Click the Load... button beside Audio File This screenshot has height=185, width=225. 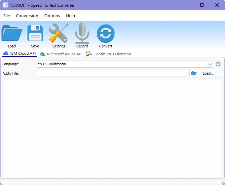click(206, 73)
